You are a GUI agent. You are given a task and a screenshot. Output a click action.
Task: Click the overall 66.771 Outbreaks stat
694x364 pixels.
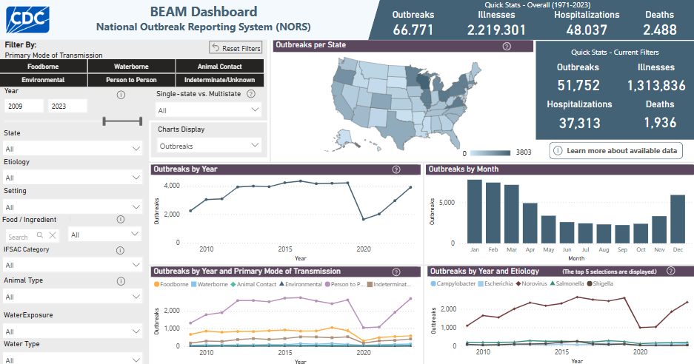(413, 30)
